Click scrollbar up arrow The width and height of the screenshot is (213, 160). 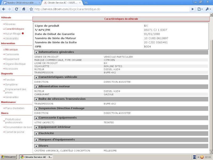(211, 15)
